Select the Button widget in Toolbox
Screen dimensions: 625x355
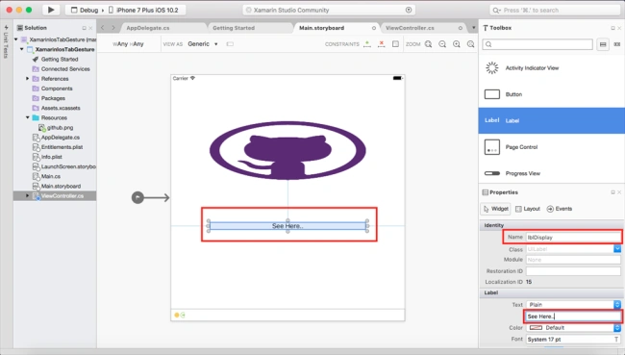coord(552,94)
